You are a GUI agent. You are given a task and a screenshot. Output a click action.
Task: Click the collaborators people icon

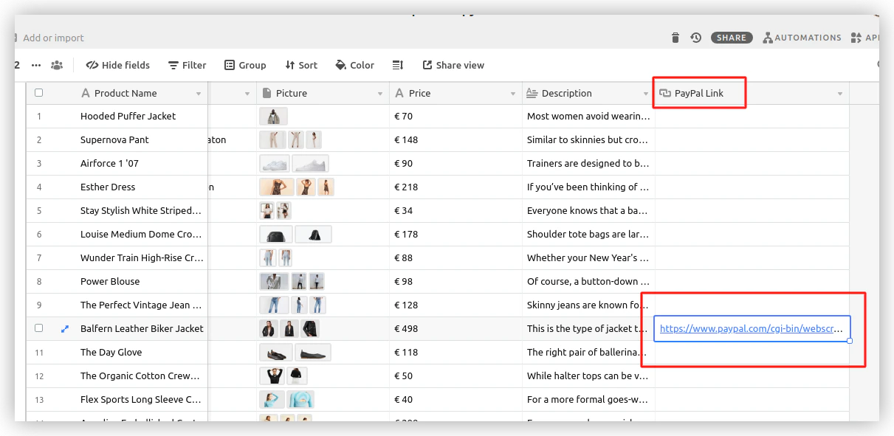pos(57,65)
